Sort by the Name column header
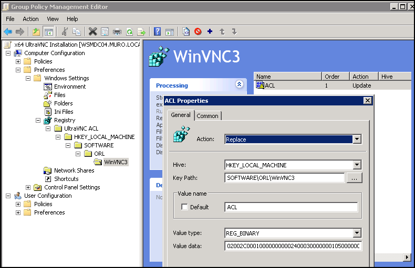Image resolution: width=415 pixels, height=268 pixels. (x=288, y=77)
